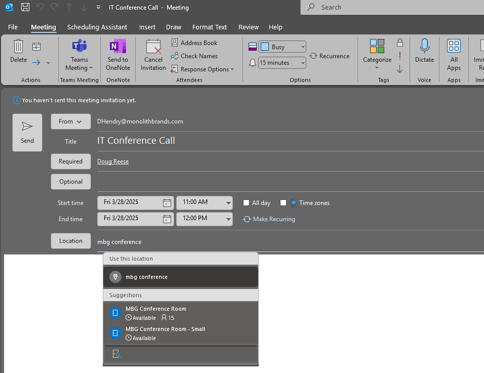This screenshot has height=373, width=484.
Task: Open the Address Book
Action: point(194,43)
